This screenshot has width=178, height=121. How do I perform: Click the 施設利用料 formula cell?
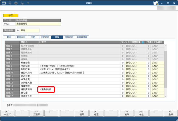coord(79,73)
